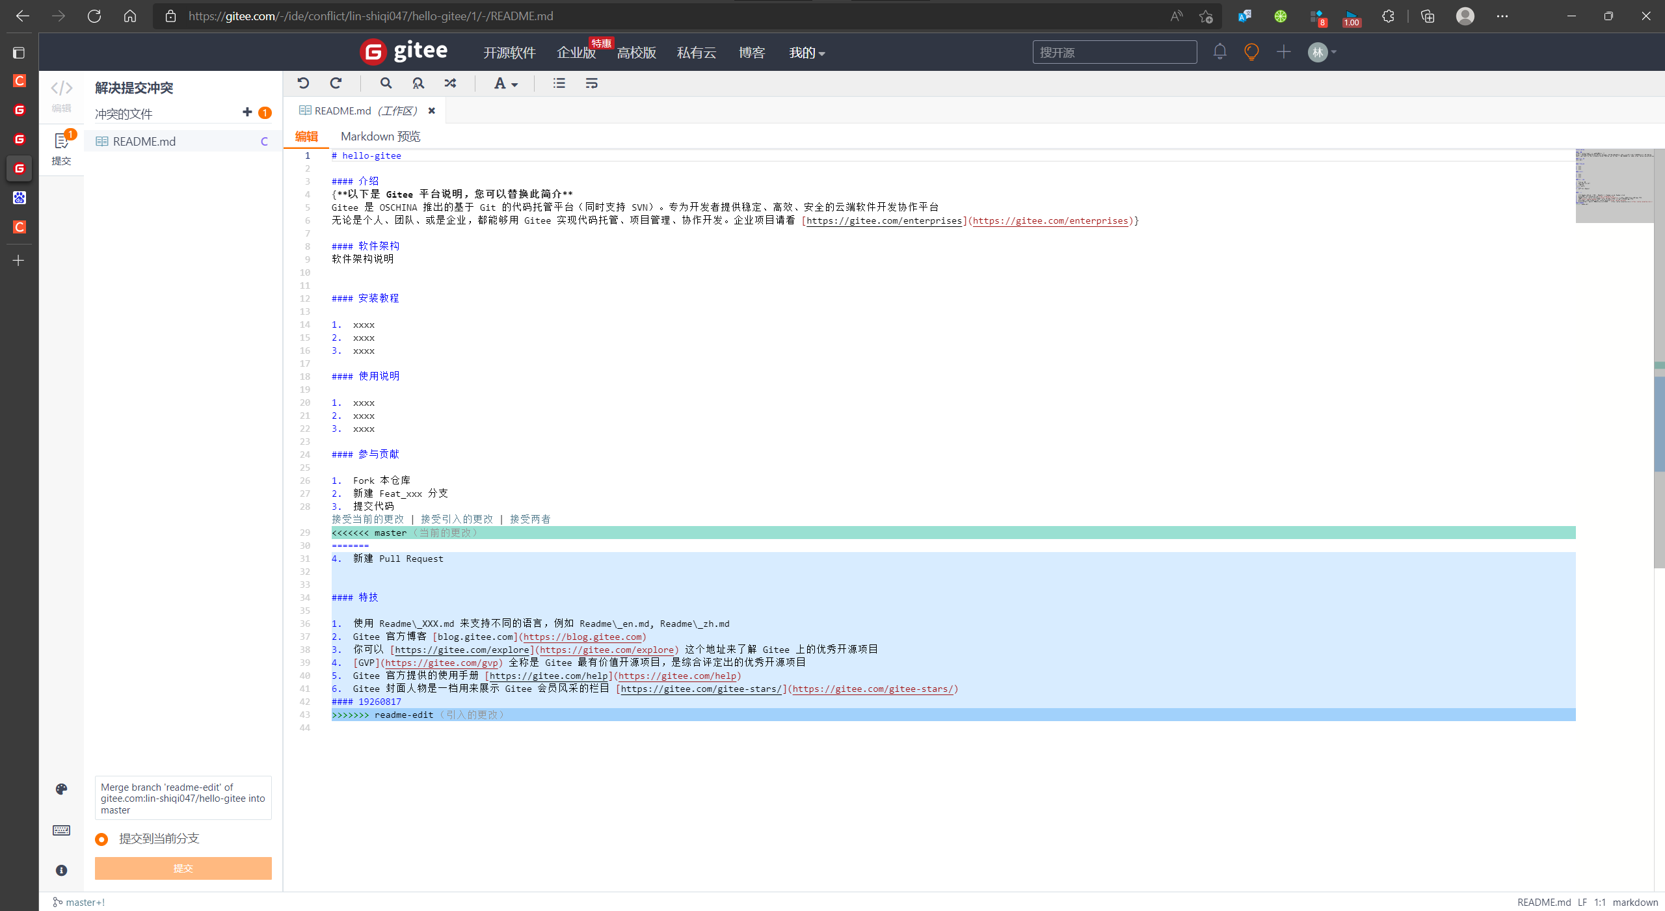
Task: Click the code minimap preview
Action: click(x=1614, y=185)
